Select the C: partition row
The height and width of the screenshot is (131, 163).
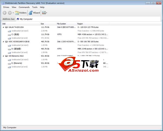coord(55,34)
